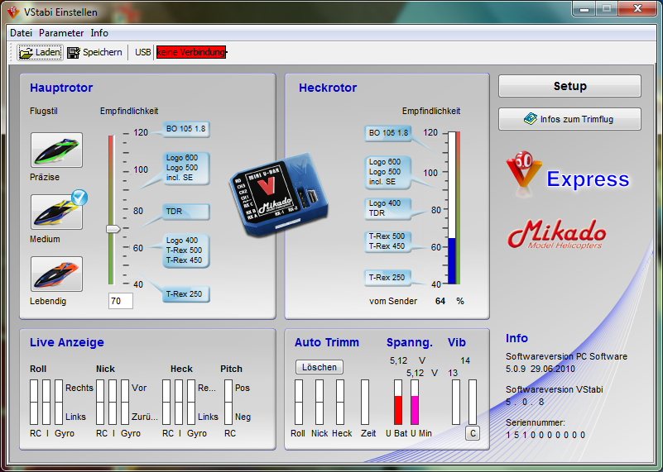Viewport: 663px width, 472px height.
Task: Click Heckrotor Logo 600 Logo 500 preset label
Action: (387, 172)
